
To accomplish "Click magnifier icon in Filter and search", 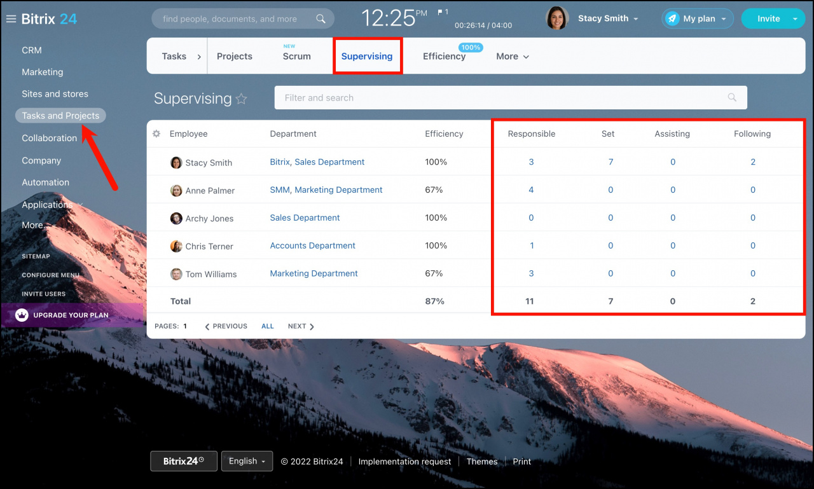I will 732,98.
